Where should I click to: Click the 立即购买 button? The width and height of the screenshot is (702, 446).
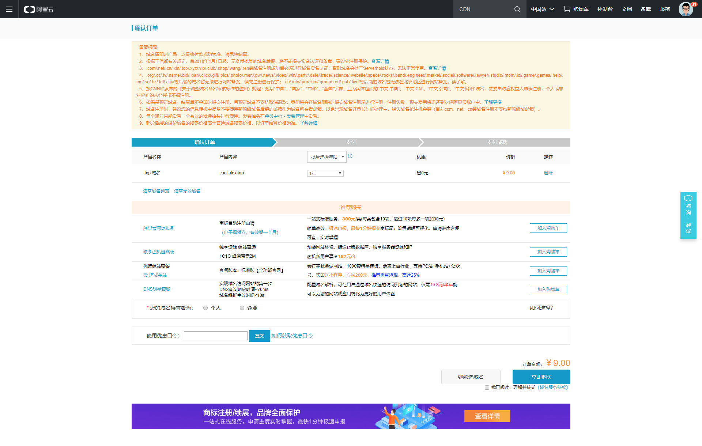tap(541, 377)
